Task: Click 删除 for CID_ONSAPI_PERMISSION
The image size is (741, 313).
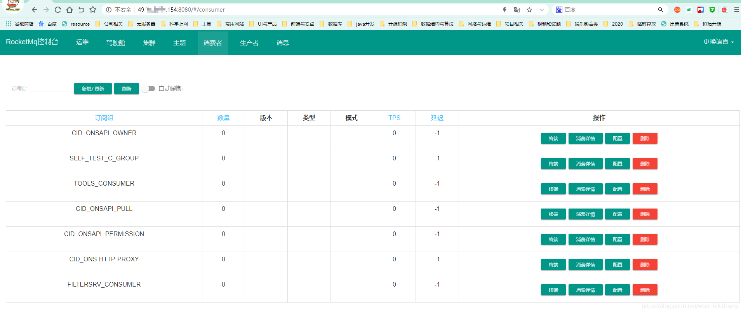Action: point(645,239)
